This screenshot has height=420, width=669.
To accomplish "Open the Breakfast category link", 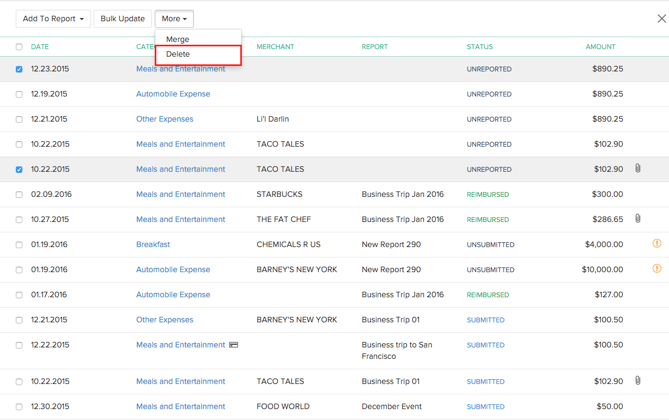I will tap(153, 244).
